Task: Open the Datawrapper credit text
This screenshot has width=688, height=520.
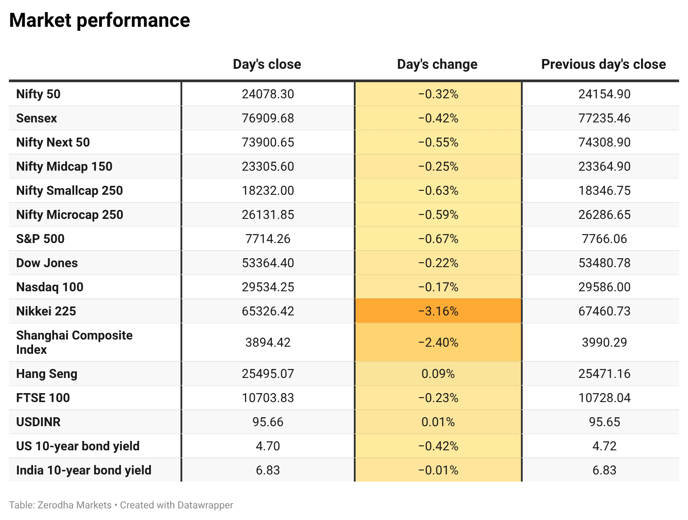Action: click(x=176, y=505)
